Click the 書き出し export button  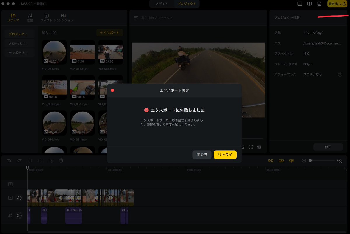337,4
